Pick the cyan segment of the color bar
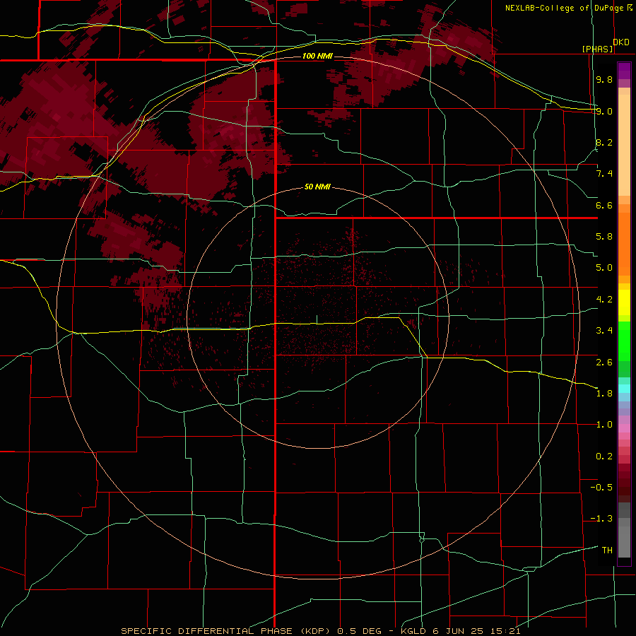Image resolution: width=636 pixels, height=636 pixels. click(624, 389)
